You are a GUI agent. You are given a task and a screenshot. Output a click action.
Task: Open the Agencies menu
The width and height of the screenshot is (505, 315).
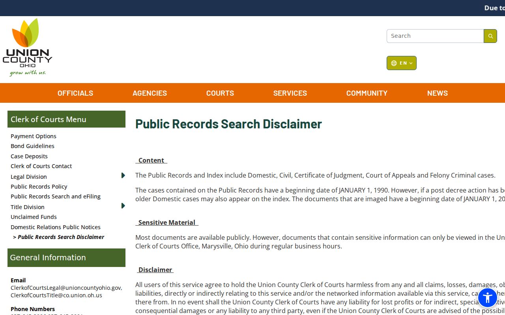click(x=150, y=93)
